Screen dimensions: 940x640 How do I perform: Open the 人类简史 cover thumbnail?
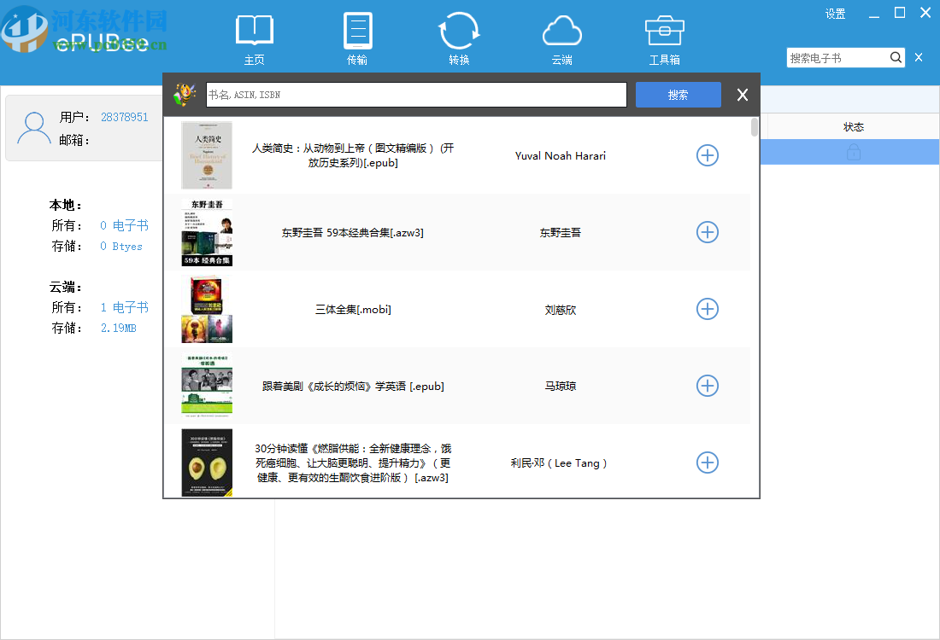point(207,155)
